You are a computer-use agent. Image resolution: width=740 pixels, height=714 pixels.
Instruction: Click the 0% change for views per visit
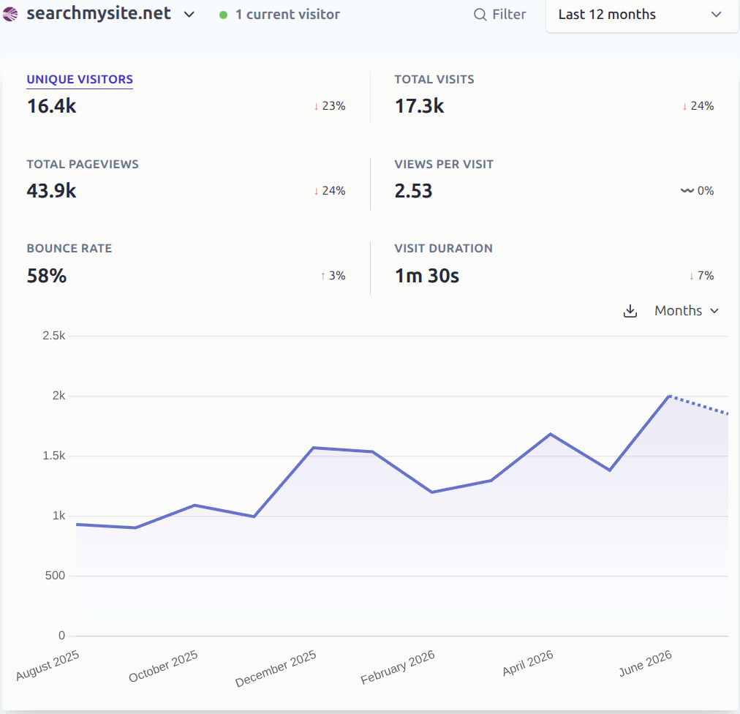pyautogui.click(x=697, y=191)
